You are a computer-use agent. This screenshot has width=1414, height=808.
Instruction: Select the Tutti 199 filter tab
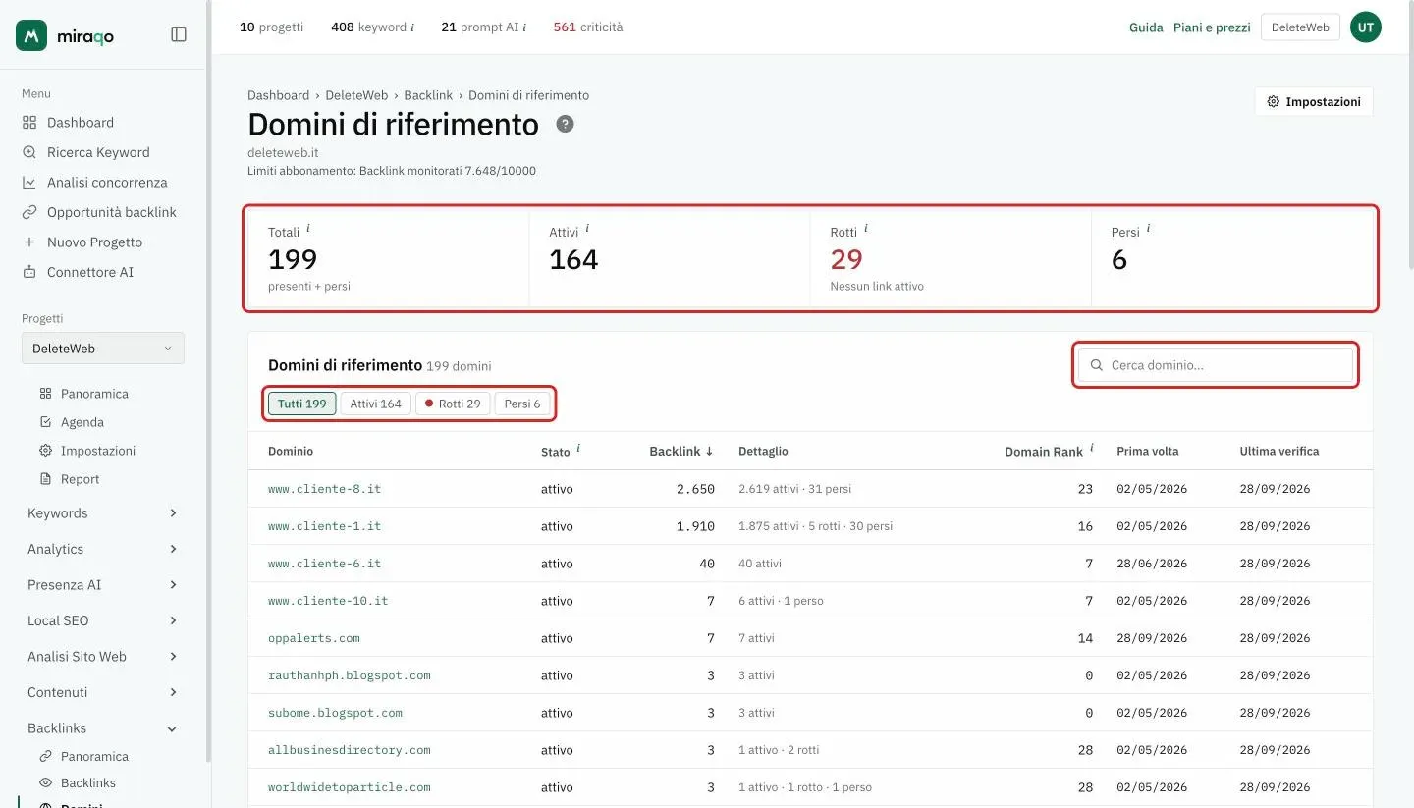(x=302, y=404)
